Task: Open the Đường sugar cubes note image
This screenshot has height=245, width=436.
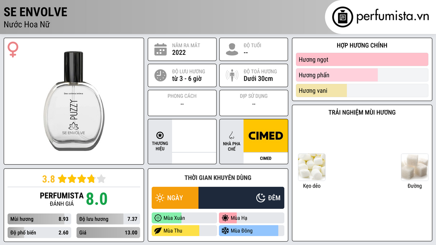Action: pos(415,167)
